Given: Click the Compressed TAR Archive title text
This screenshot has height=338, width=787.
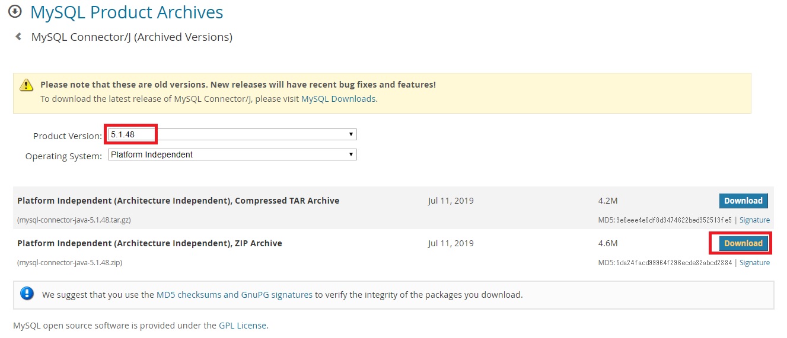Looking at the screenshot, I should click(x=179, y=201).
